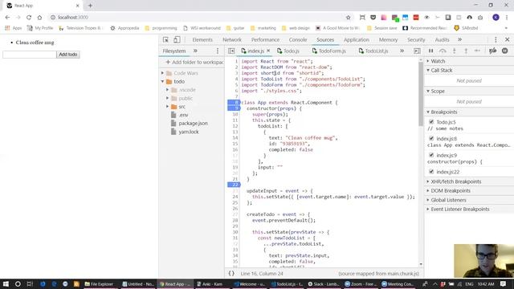
Task: Toggle pause on exceptions
Action: click(x=505, y=51)
